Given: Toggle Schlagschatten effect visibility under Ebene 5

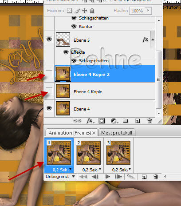Looking at the screenshot, I should 74,60.
